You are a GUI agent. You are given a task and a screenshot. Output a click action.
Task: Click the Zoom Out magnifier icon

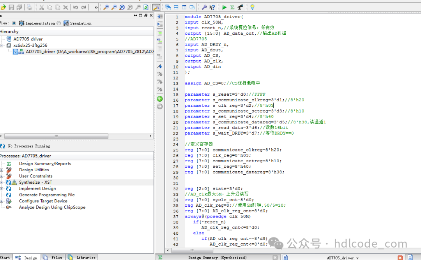[x=114, y=7]
